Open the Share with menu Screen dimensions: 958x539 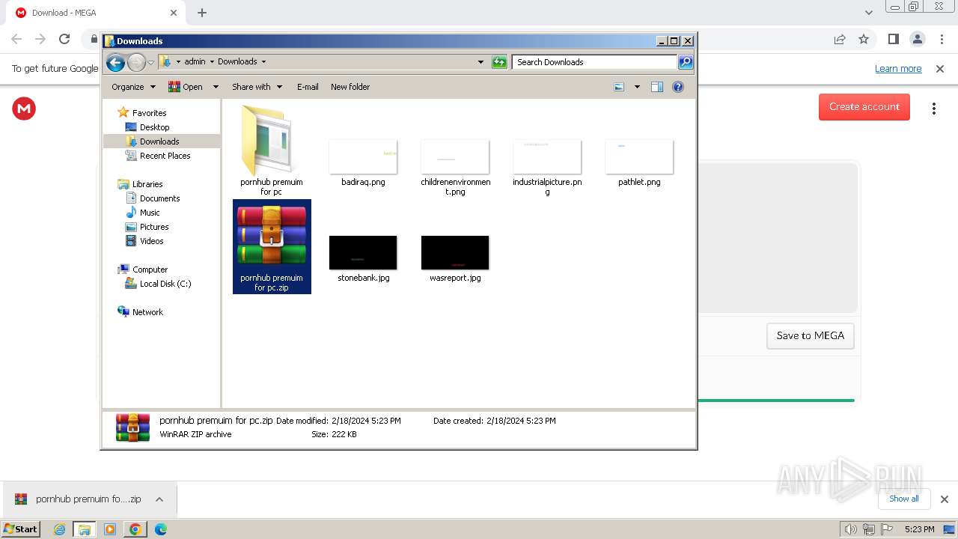coord(257,87)
